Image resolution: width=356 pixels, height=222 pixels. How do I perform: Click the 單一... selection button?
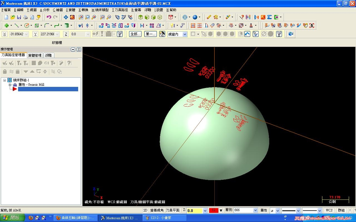point(150,34)
